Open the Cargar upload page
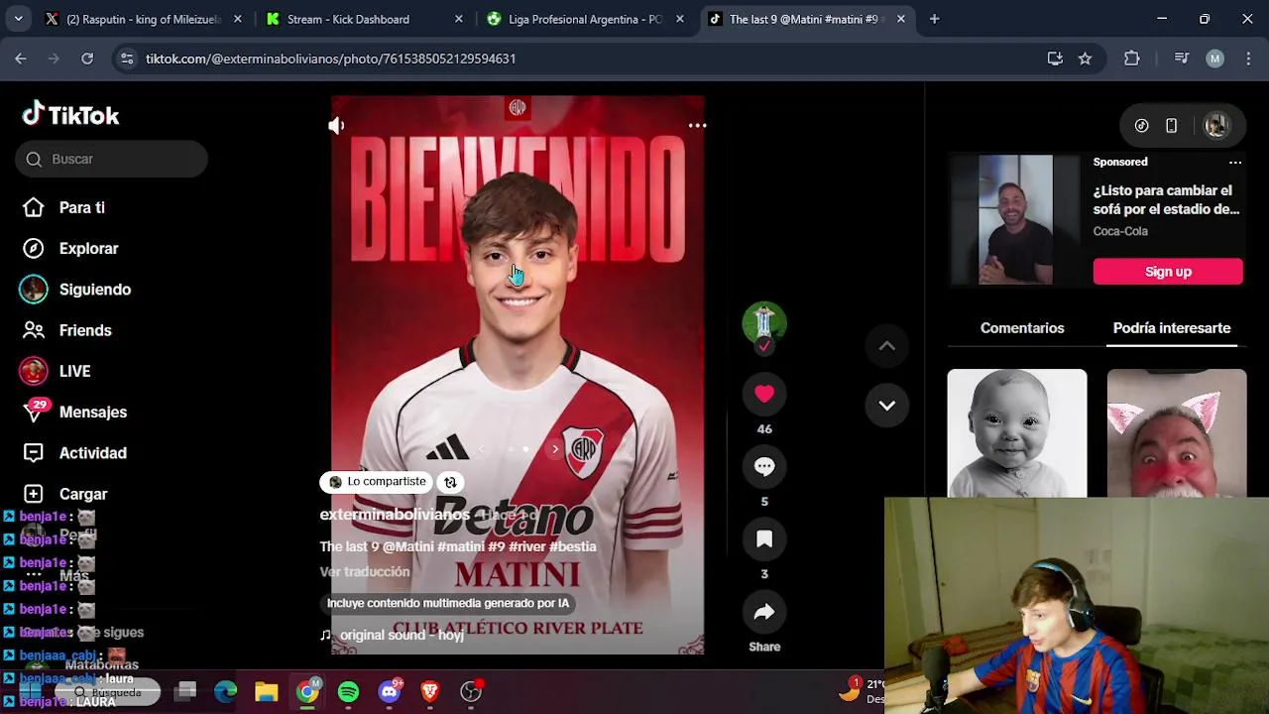The image size is (1269, 714). [83, 494]
